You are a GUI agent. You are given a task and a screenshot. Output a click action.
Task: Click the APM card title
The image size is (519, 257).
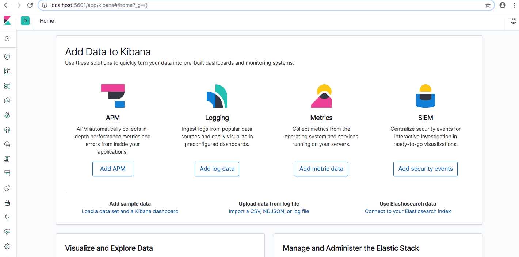113,118
